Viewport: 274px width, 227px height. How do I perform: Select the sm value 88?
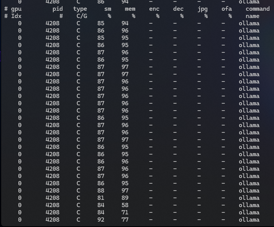click(x=101, y=191)
